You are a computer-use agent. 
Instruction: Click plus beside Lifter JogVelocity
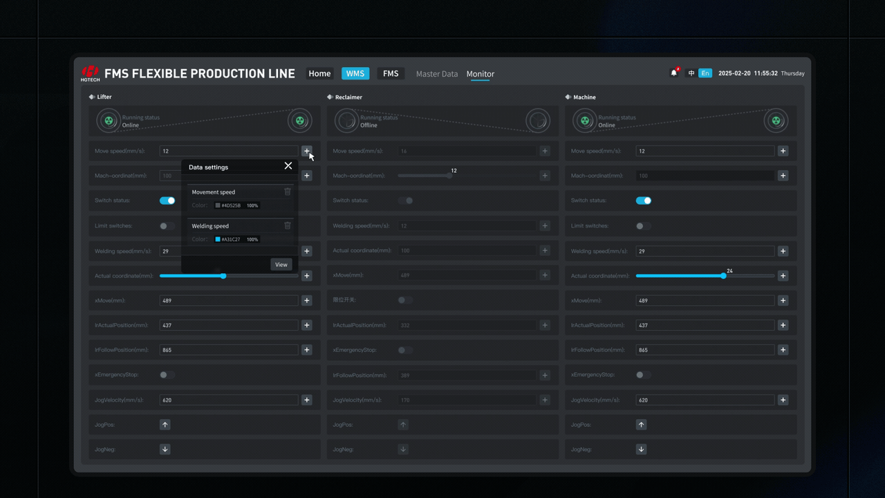[x=307, y=400]
